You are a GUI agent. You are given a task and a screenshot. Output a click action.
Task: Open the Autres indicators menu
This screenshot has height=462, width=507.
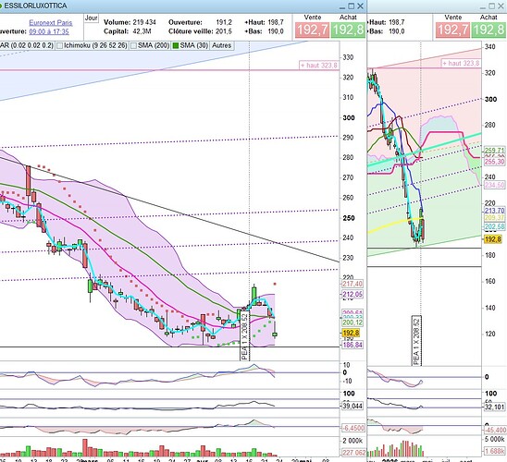[x=221, y=45]
